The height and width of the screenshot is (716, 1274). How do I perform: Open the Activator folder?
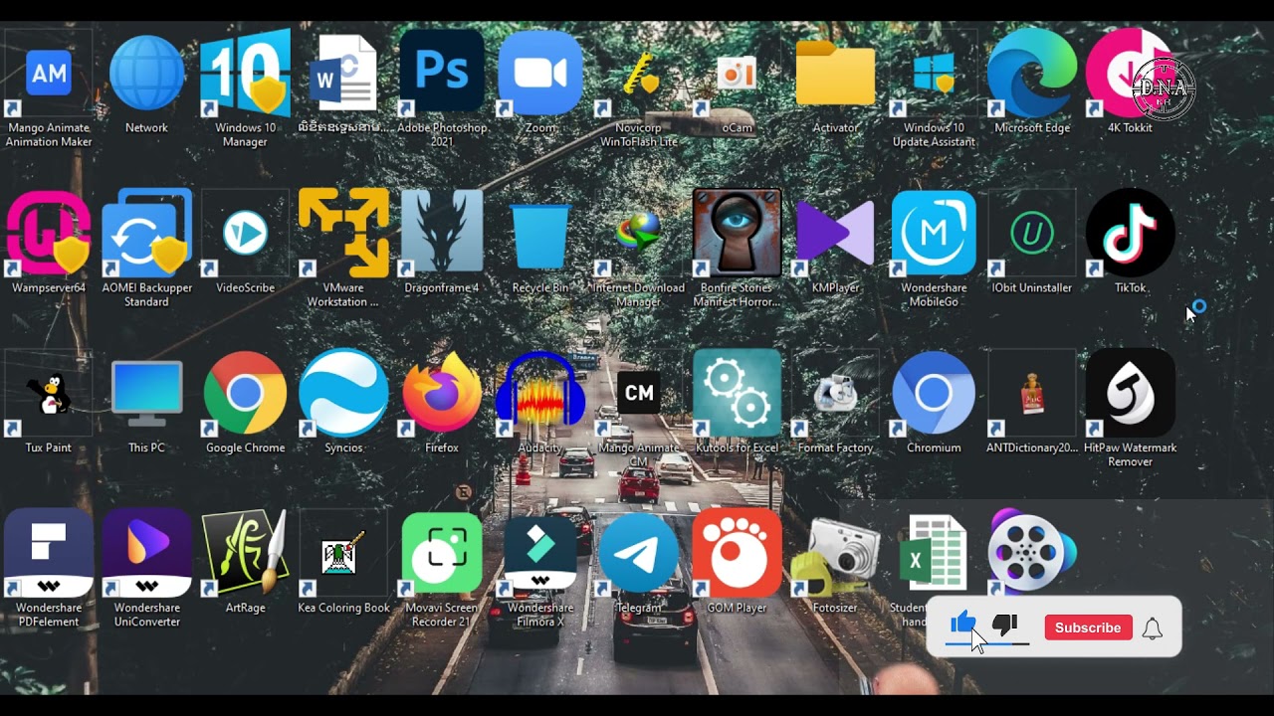pyautogui.click(x=835, y=75)
